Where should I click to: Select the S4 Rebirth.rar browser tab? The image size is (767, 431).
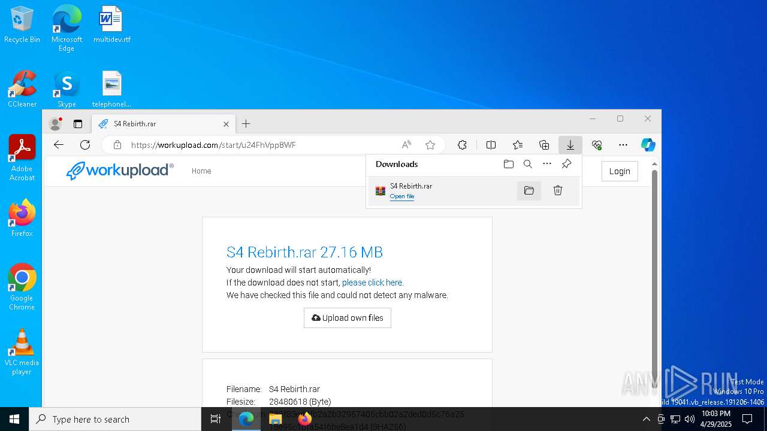(163, 124)
